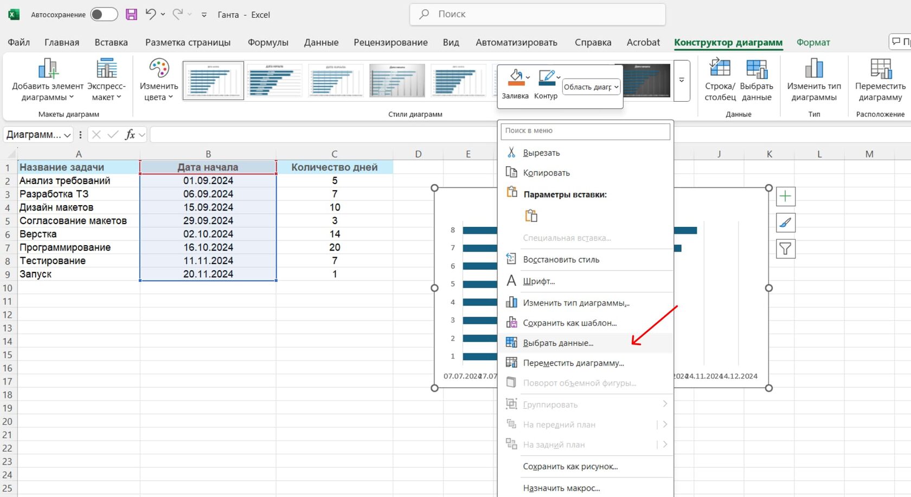Choose Переместить диаграмму... in context menu
This screenshot has height=497, width=911.
coord(586,363)
